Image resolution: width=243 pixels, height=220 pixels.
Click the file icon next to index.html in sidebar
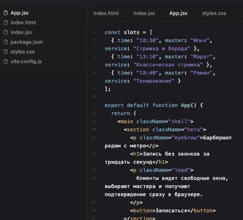6,23
